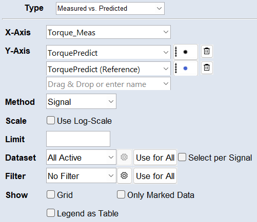Image resolution: width=257 pixels, height=222 pixels.
Task: Open the Type dropdown Measured vs. Predicted
Action: tap(110, 8)
